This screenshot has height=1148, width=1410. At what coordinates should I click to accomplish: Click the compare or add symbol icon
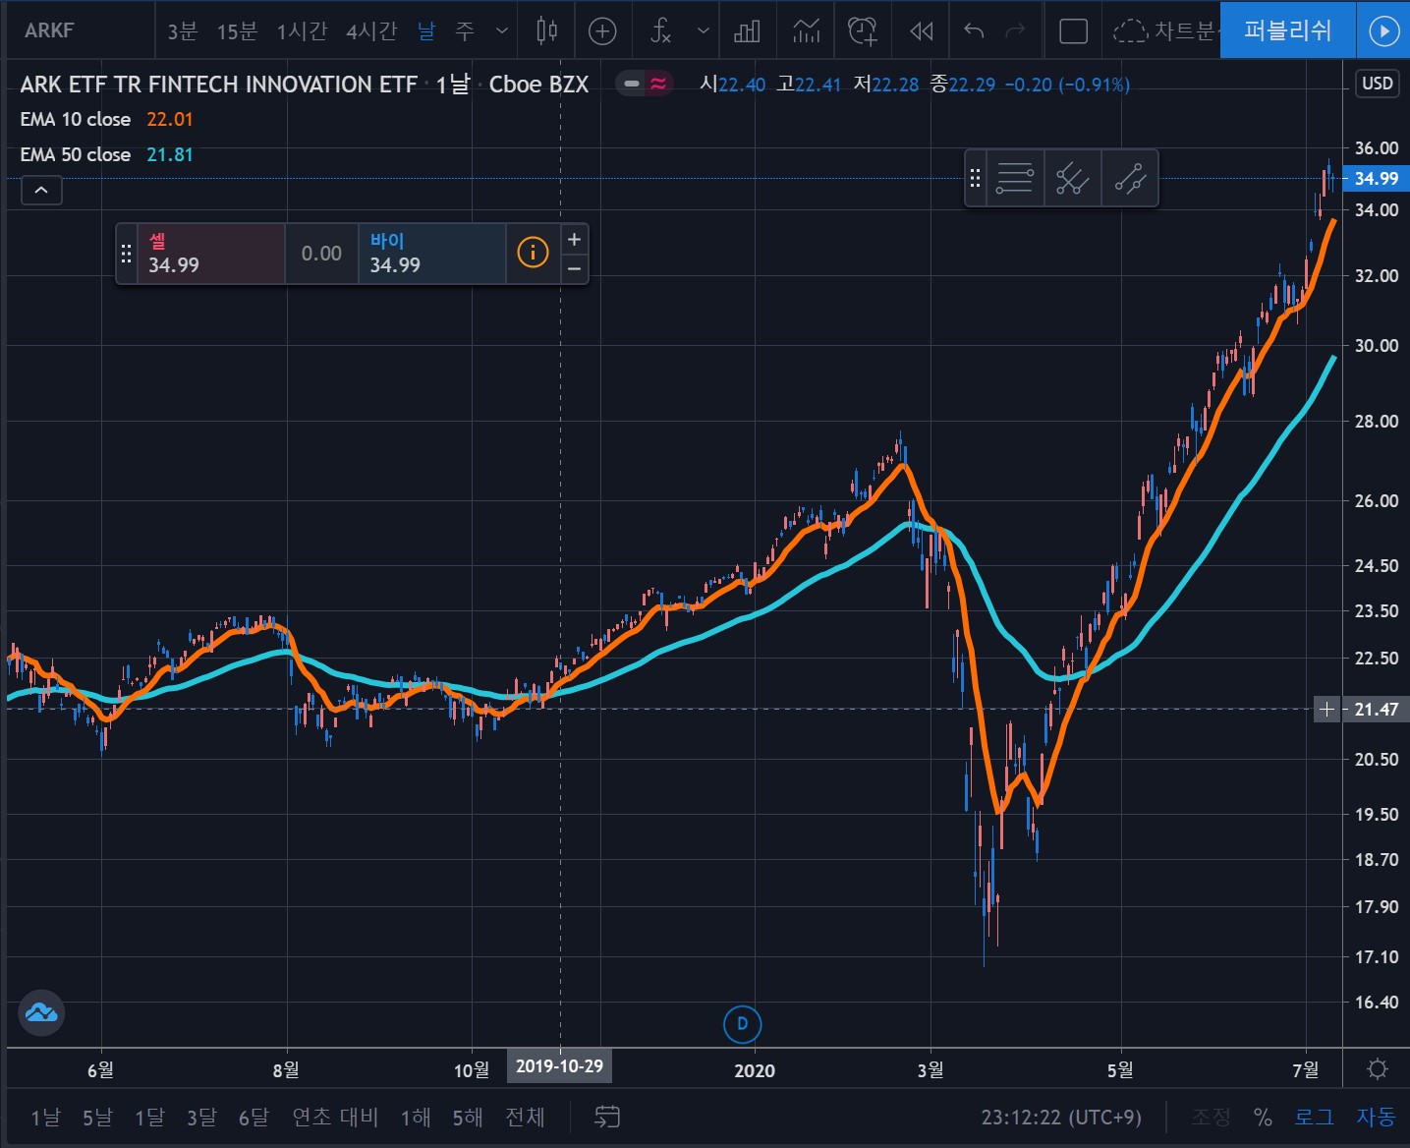[x=602, y=31]
